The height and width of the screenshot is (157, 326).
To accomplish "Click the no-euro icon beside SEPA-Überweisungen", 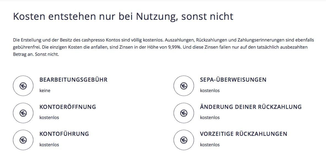I will (x=184, y=86).
